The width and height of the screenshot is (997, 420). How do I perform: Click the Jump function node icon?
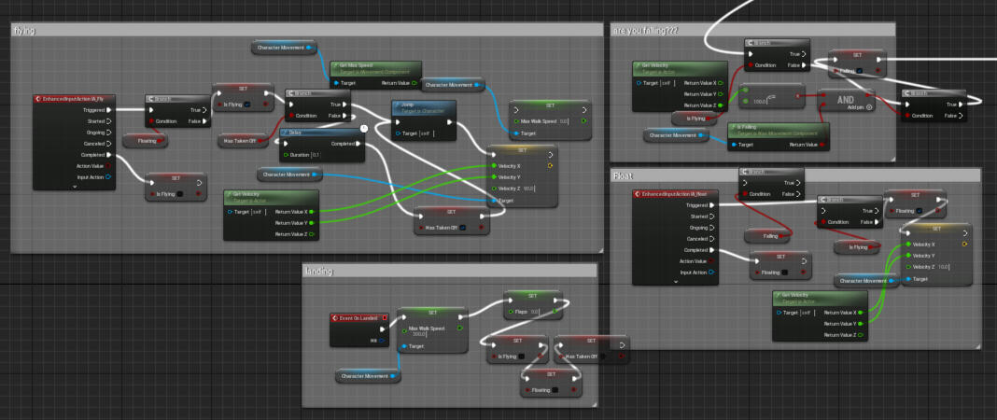pos(397,105)
